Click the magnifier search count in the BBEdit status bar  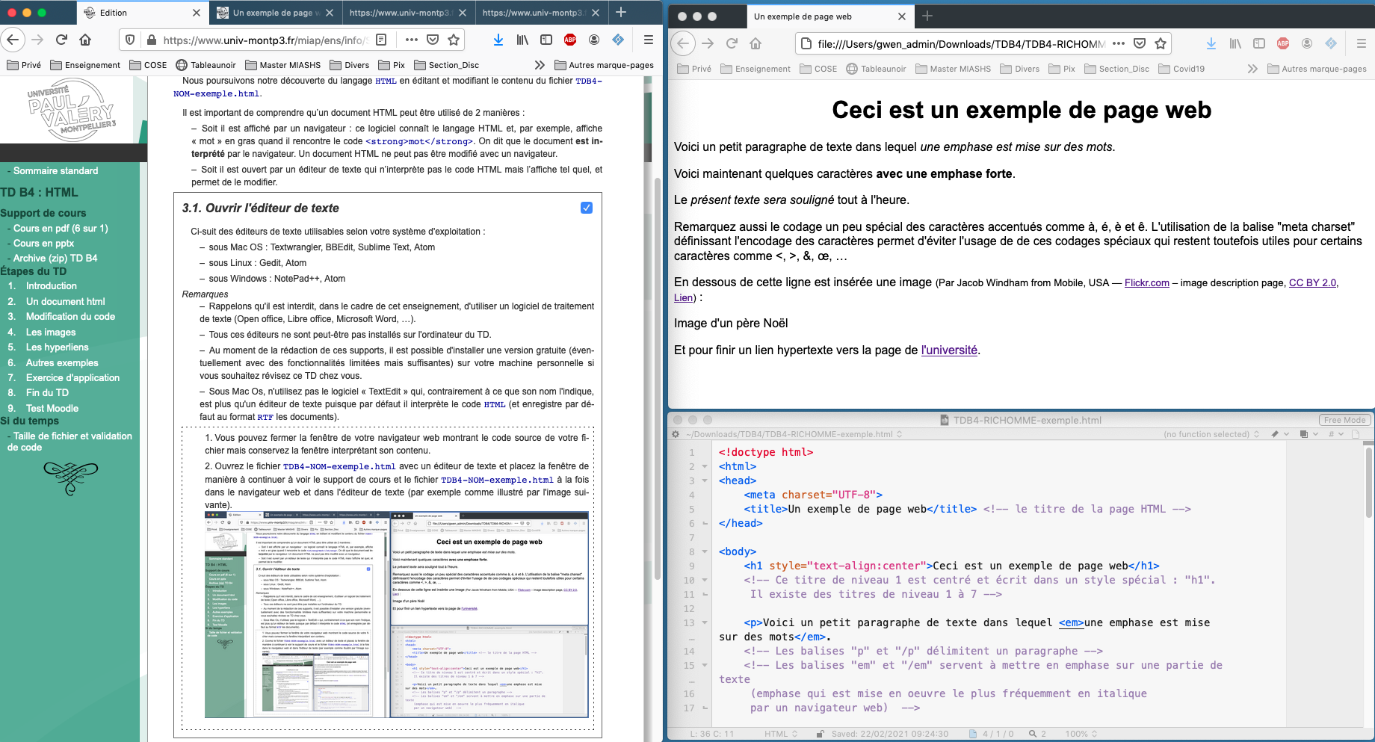coord(1038,734)
